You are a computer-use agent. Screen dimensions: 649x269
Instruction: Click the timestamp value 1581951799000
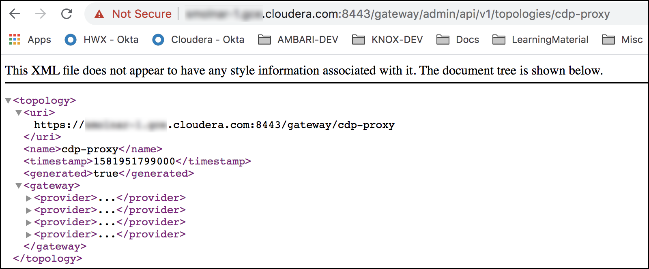pyautogui.click(x=134, y=161)
